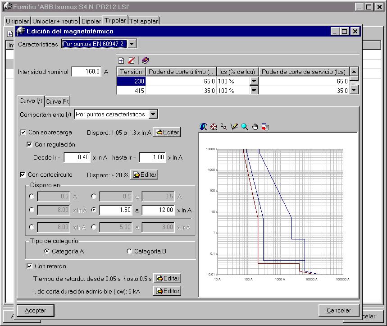Image resolution: width=387 pixels, height=326 pixels.
Task: Open the Tetrapolar tab
Action: [143, 21]
